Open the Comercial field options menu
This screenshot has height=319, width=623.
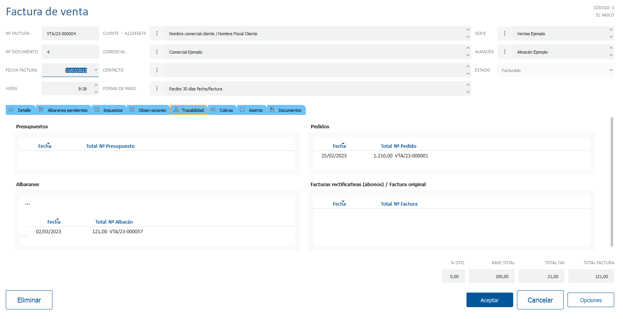point(157,52)
